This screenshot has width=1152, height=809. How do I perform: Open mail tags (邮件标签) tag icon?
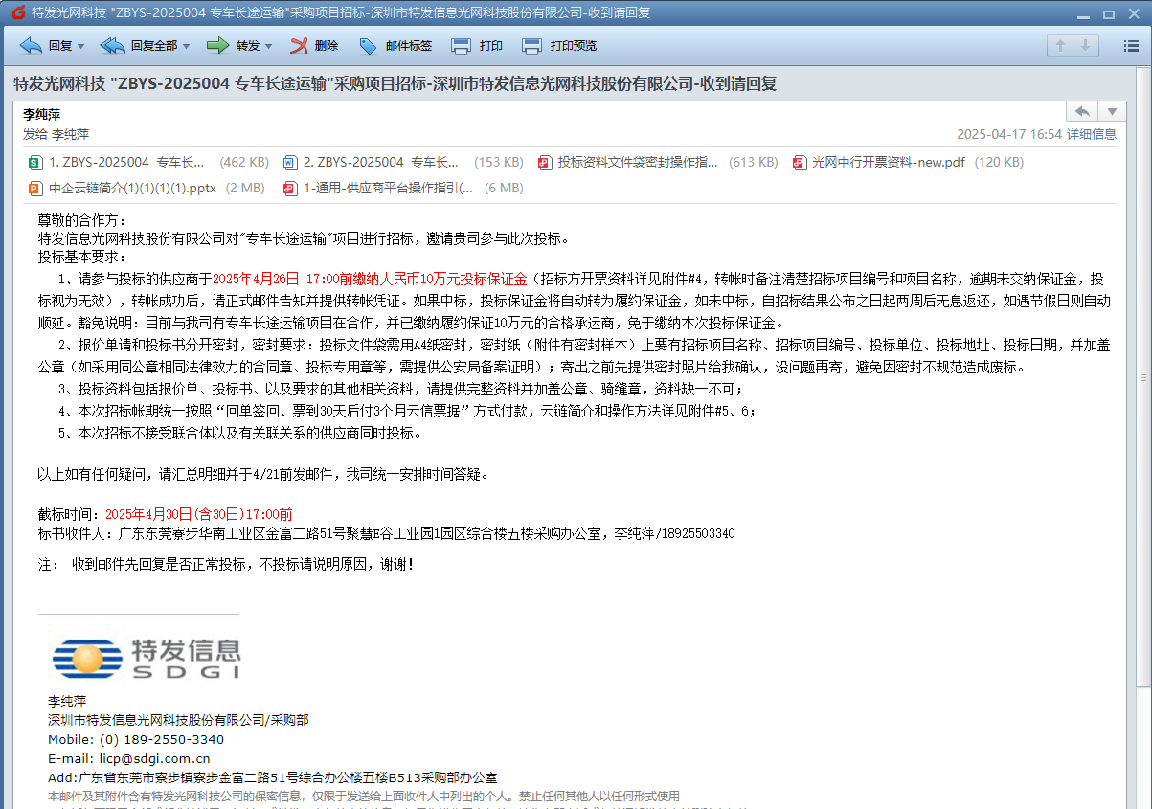point(369,45)
